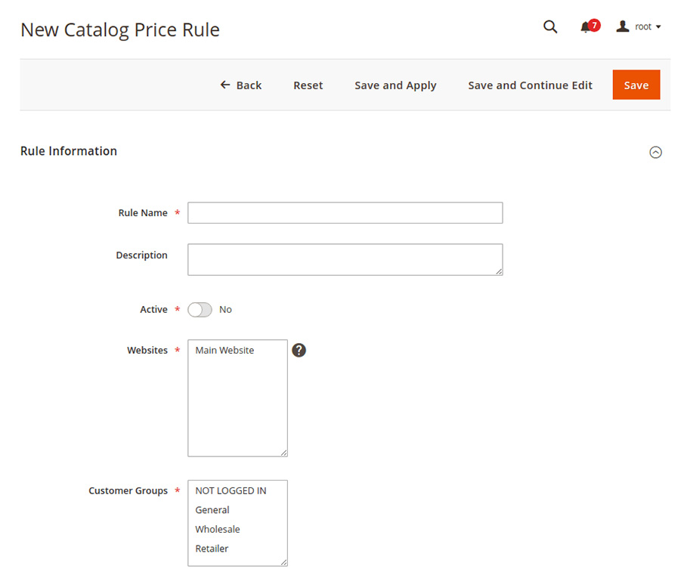684x572 pixels.
Task: Open the notifications bell
Action: pyautogui.click(x=586, y=26)
